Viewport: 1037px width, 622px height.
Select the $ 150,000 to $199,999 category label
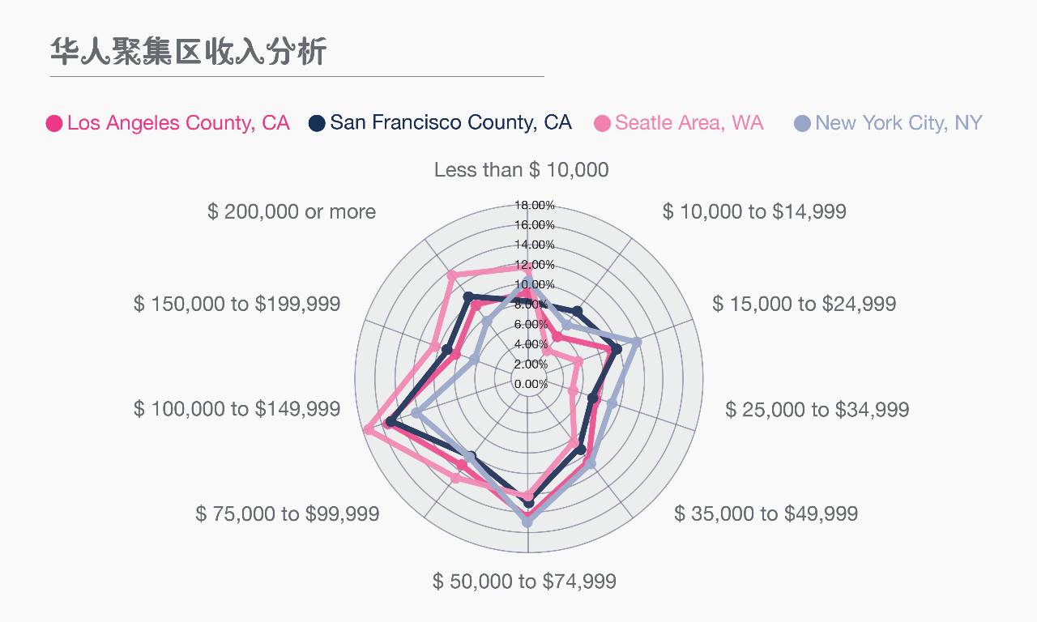[x=237, y=304]
